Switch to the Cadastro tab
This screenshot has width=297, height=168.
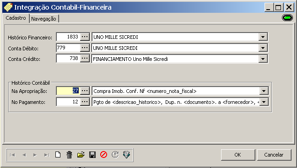tap(16, 18)
